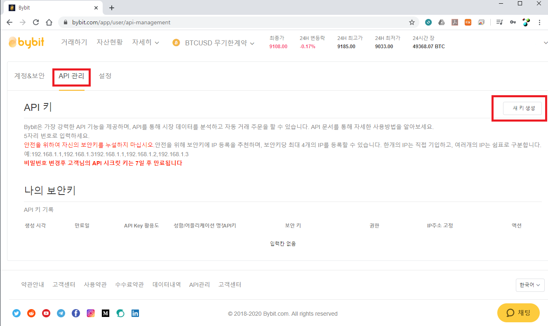This screenshot has height=326, width=548.
Task: Expand BTCUSD 무기한계약 contract selector
Action: [219, 43]
